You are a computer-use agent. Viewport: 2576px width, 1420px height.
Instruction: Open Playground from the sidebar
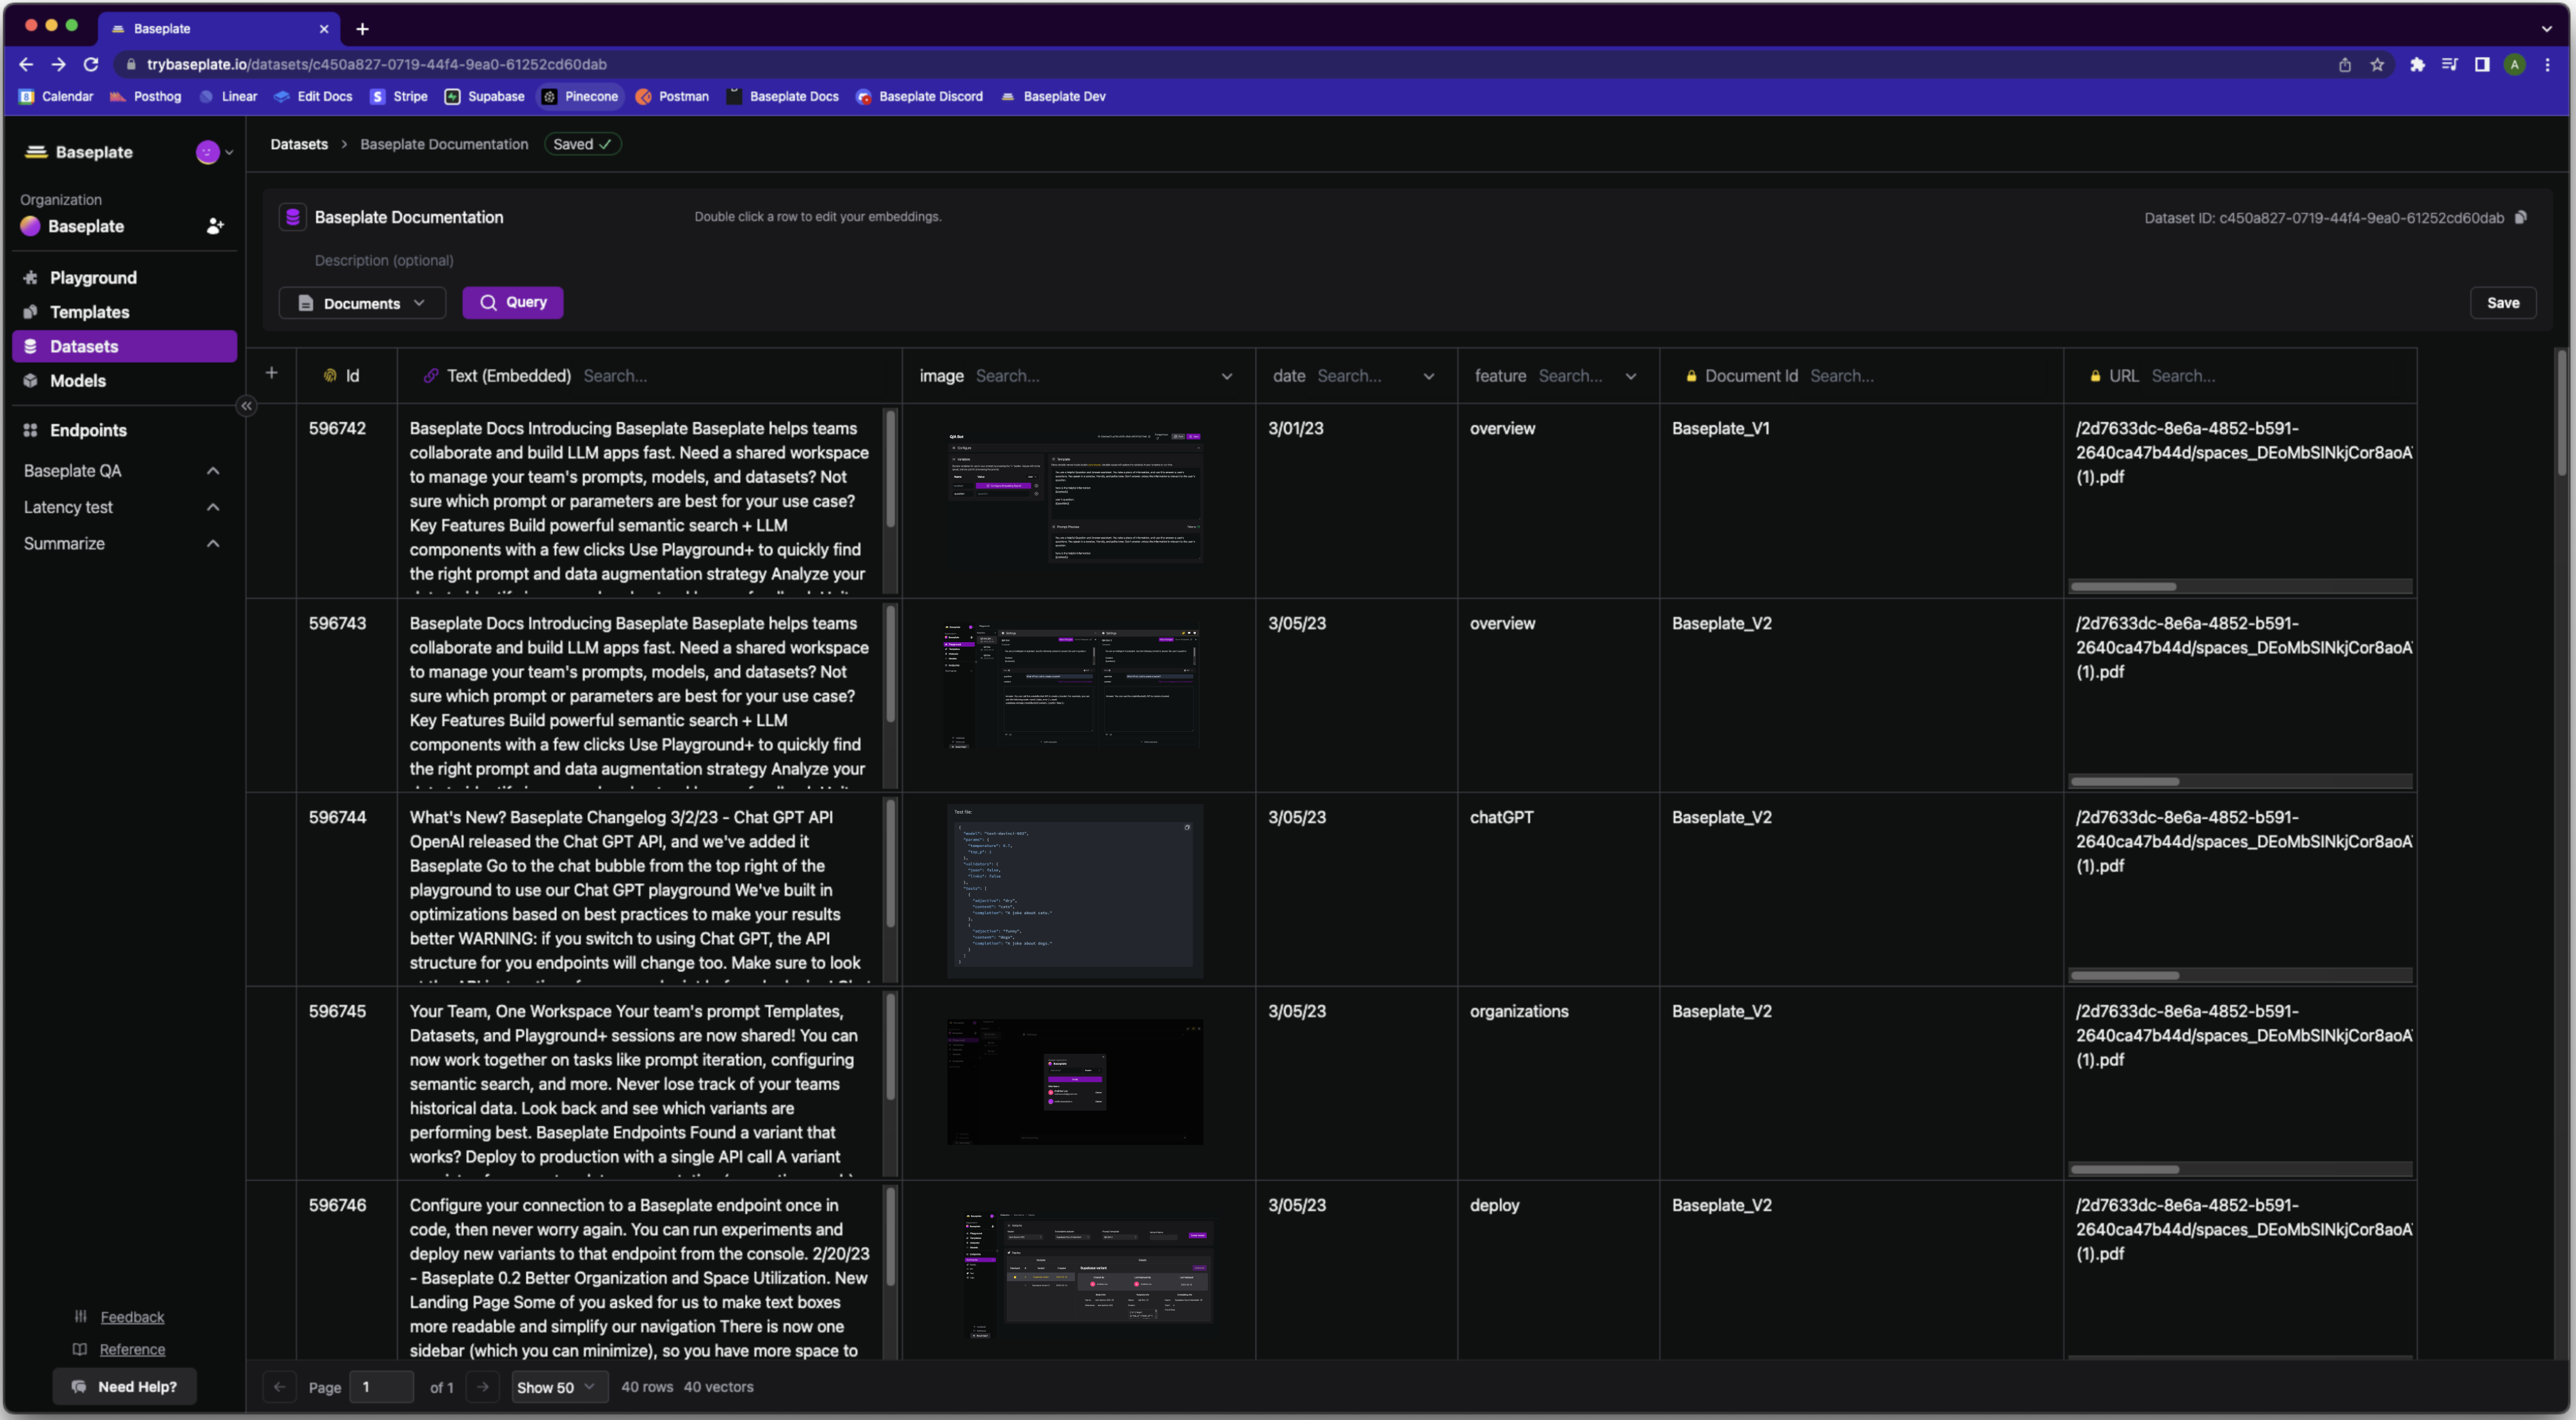[x=93, y=278]
